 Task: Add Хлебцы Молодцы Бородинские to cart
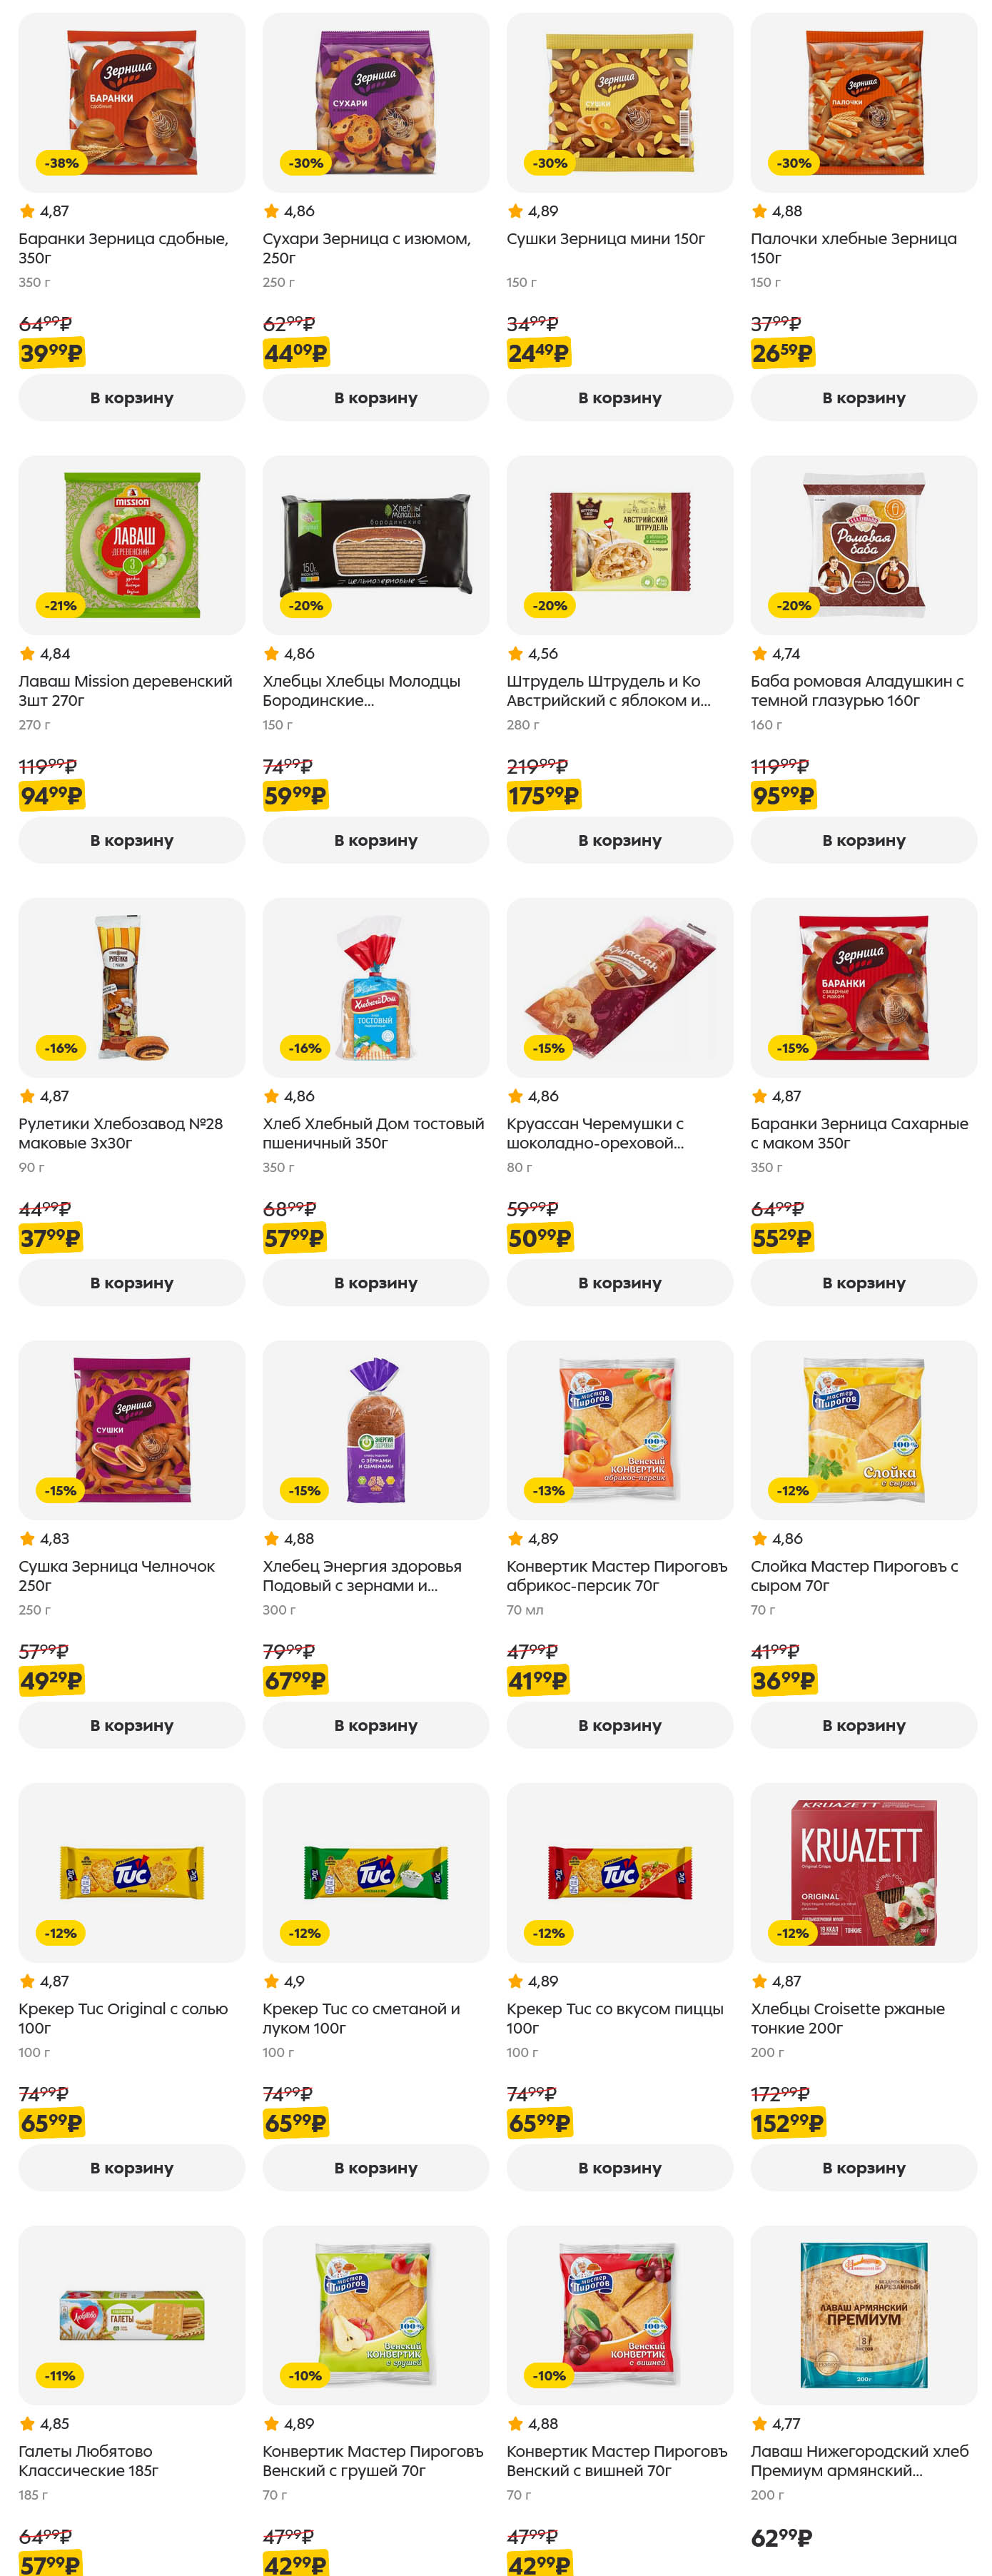click(375, 840)
